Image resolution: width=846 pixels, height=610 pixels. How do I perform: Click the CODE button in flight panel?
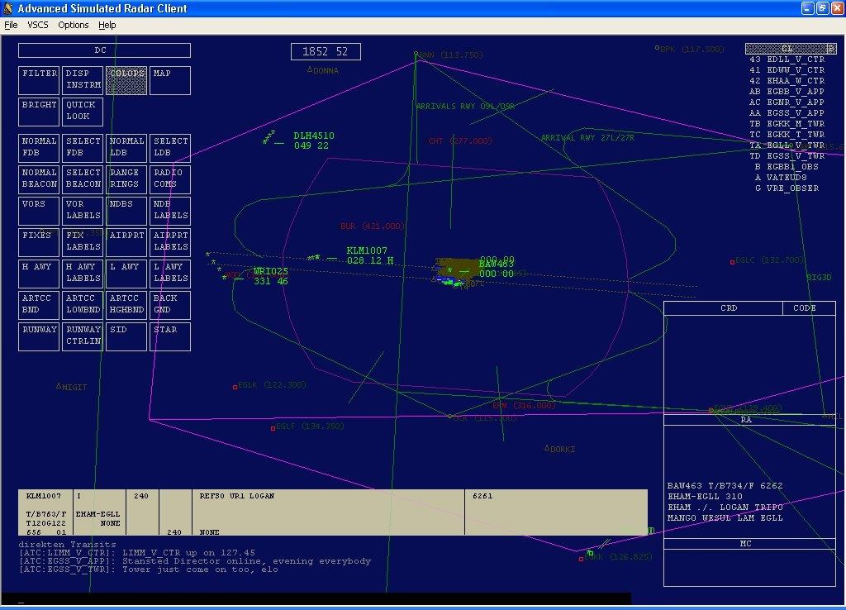804,308
